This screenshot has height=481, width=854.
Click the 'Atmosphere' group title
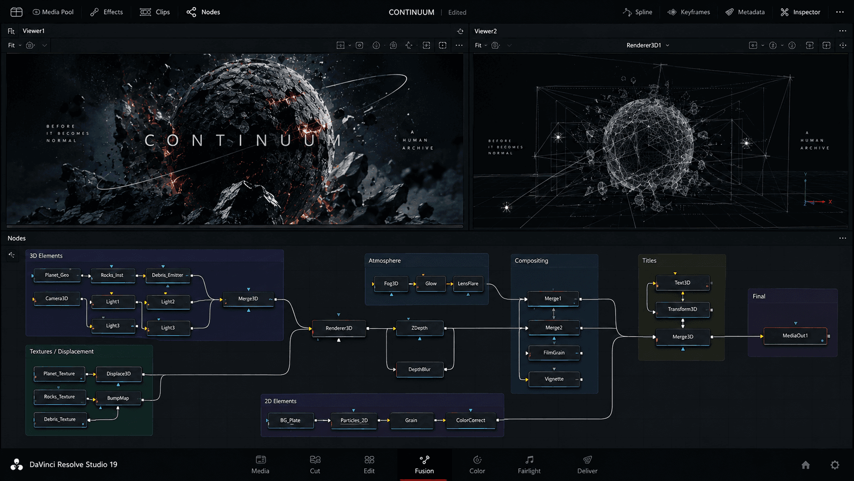(x=385, y=261)
